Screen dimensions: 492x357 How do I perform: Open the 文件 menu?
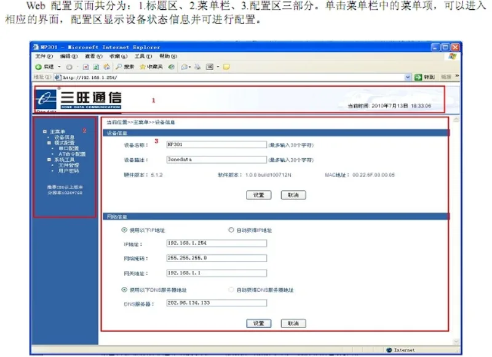click(44, 56)
